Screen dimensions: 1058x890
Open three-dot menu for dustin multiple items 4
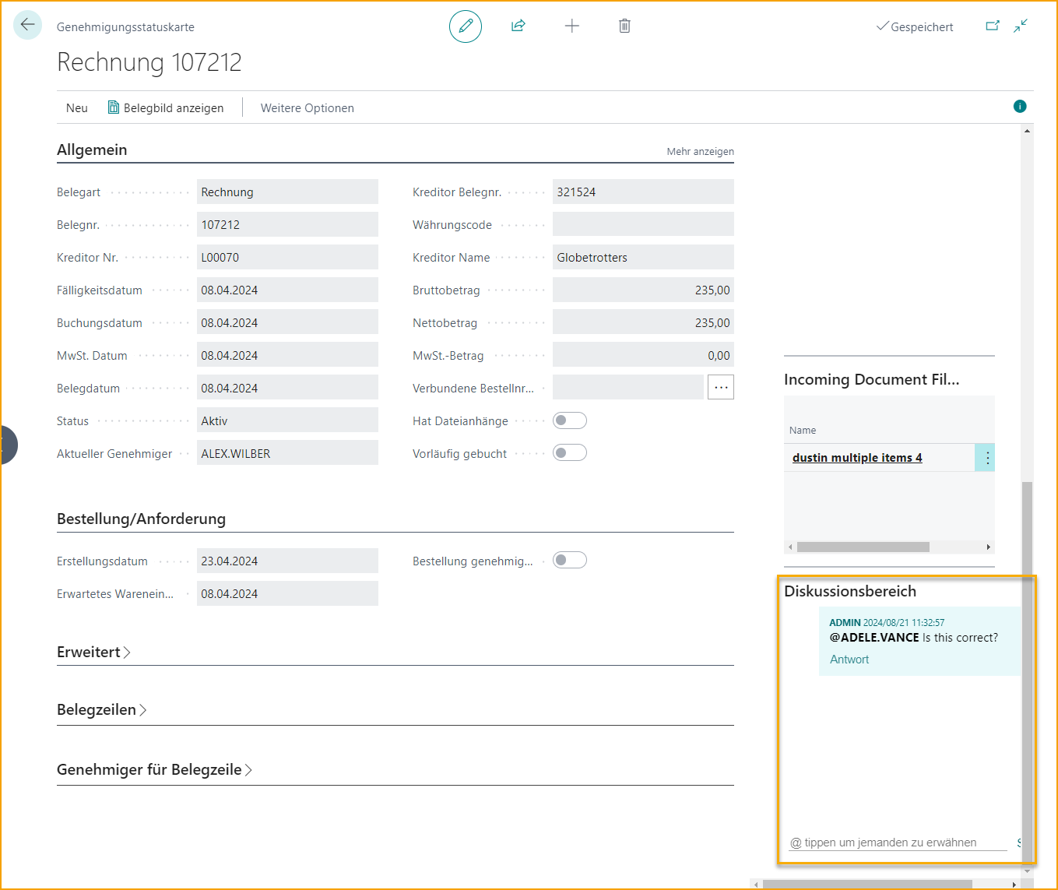coord(987,458)
